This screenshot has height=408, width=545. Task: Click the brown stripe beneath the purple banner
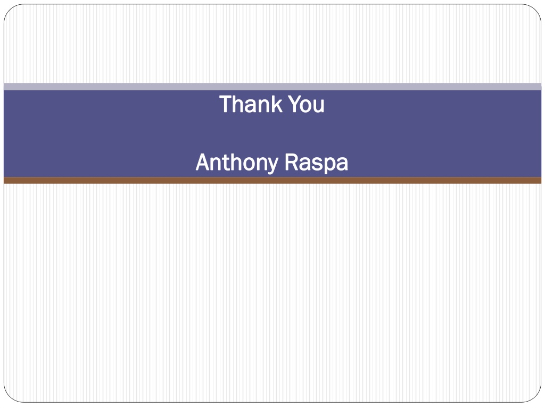pyautogui.click(x=272, y=180)
